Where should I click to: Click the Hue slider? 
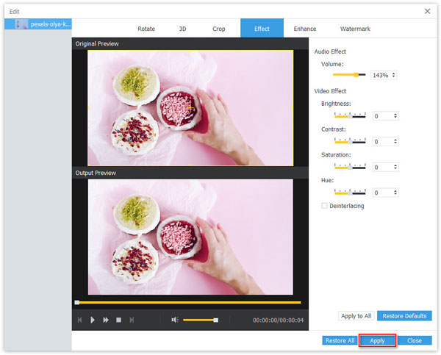350,193
